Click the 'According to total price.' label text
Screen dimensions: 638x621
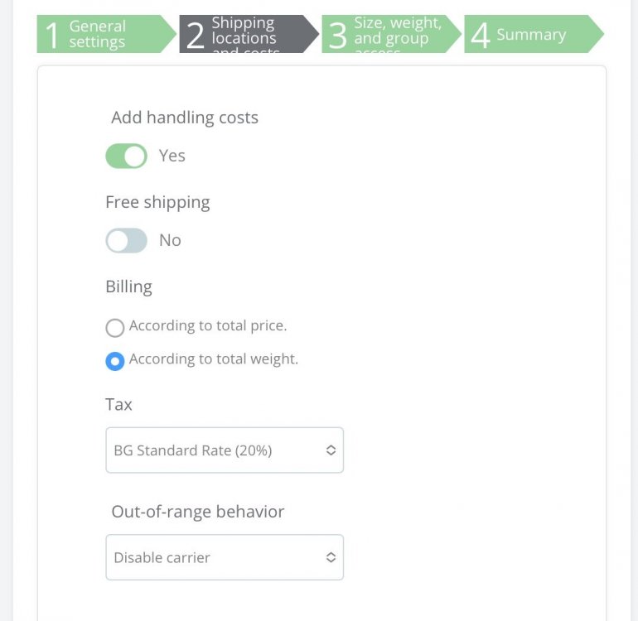[208, 326]
